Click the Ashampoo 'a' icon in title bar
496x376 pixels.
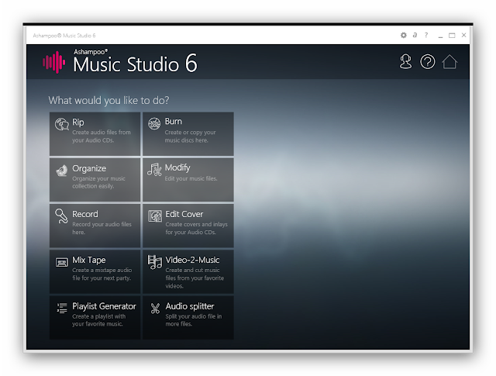[x=415, y=35]
